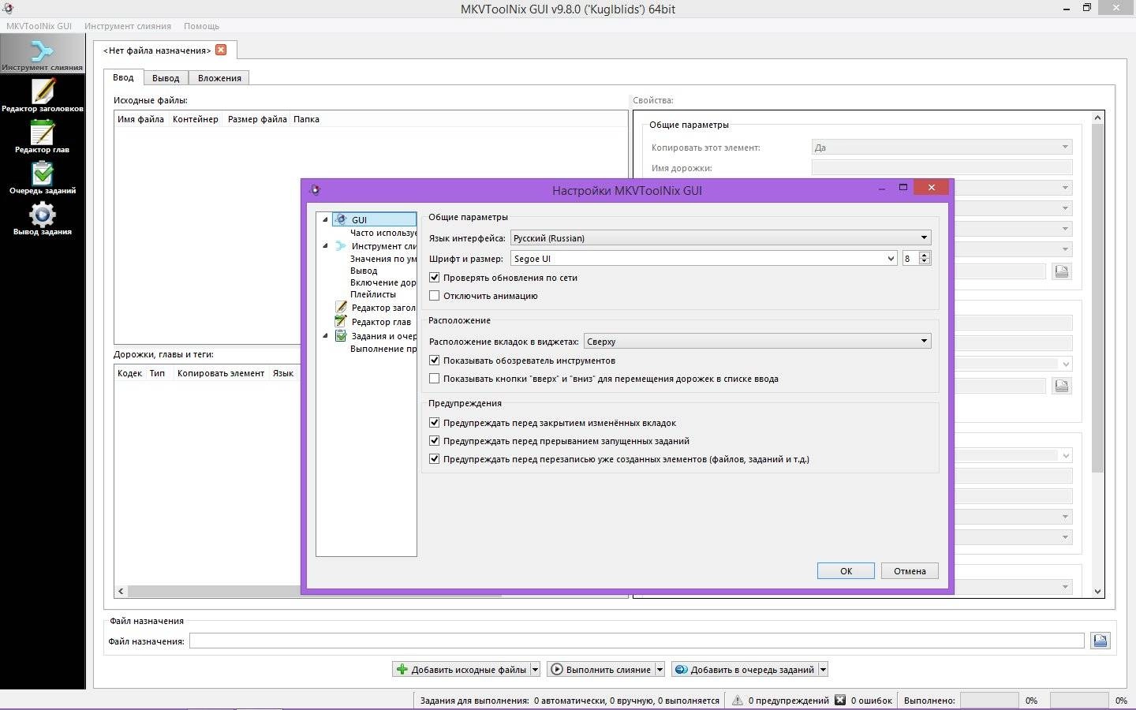Click Добавить в очередь заданий button

point(744,669)
